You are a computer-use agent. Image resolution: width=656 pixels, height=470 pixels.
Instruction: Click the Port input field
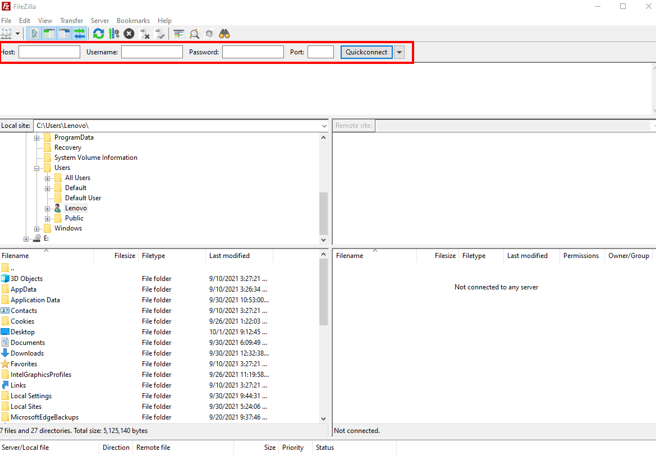(320, 52)
